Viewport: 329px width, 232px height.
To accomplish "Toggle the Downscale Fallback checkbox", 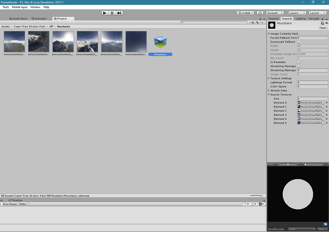I will click(x=298, y=42).
